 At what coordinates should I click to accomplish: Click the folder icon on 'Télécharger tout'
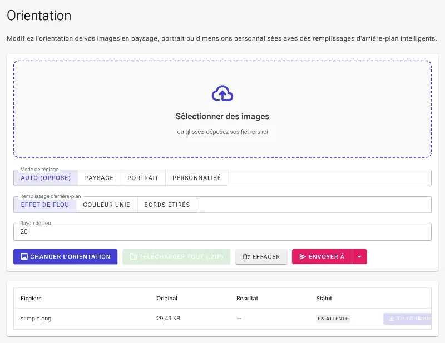coord(133,257)
